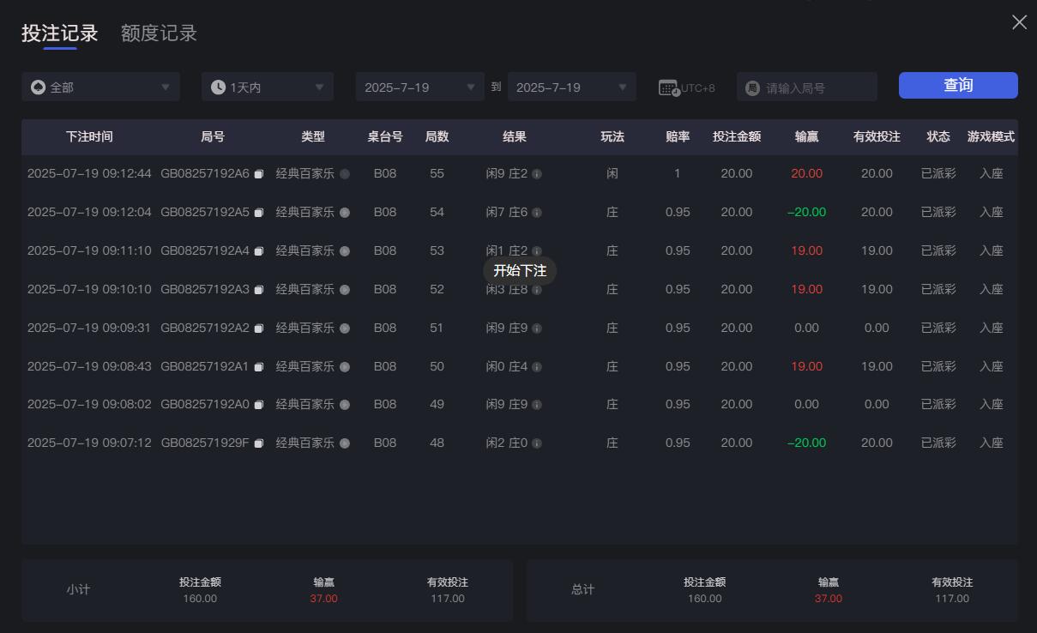Open the start date 2025-7-19 picker
Screen dimensions: 1037x633
pyautogui.click(x=419, y=86)
